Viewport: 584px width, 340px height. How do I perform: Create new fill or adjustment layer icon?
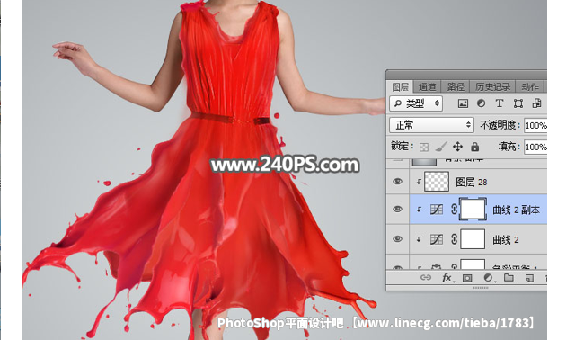point(488,278)
